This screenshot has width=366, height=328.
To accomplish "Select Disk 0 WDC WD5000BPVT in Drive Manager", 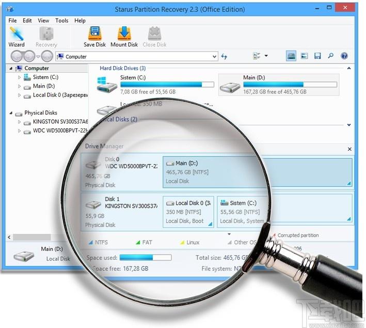I will pyautogui.click(x=122, y=172).
